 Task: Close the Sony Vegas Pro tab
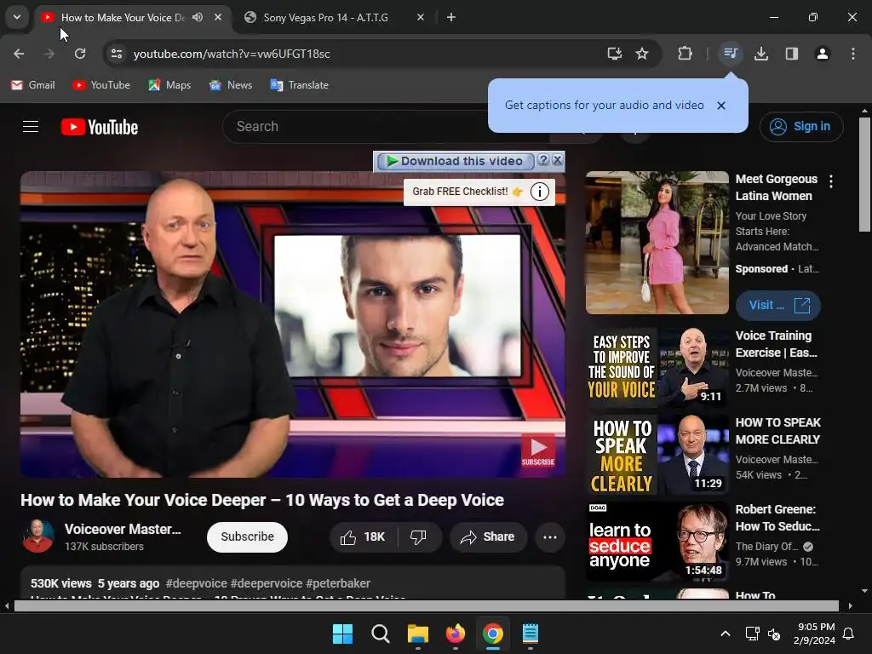pyautogui.click(x=421, y=17)
